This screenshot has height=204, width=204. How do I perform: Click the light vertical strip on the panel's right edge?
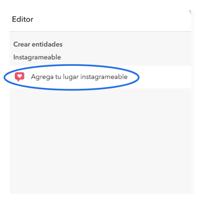click(193, 102)
